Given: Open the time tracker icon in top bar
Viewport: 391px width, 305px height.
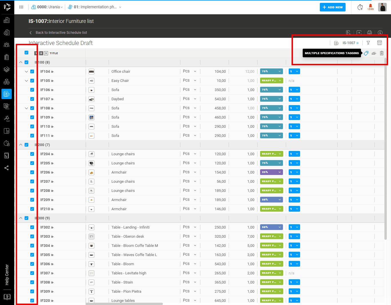Looking at the screenshot, I should 360,7.
